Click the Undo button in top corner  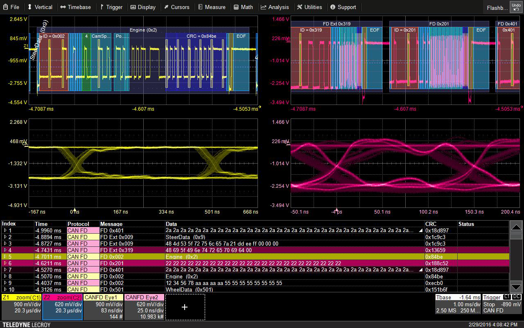(x=515, y=7)
